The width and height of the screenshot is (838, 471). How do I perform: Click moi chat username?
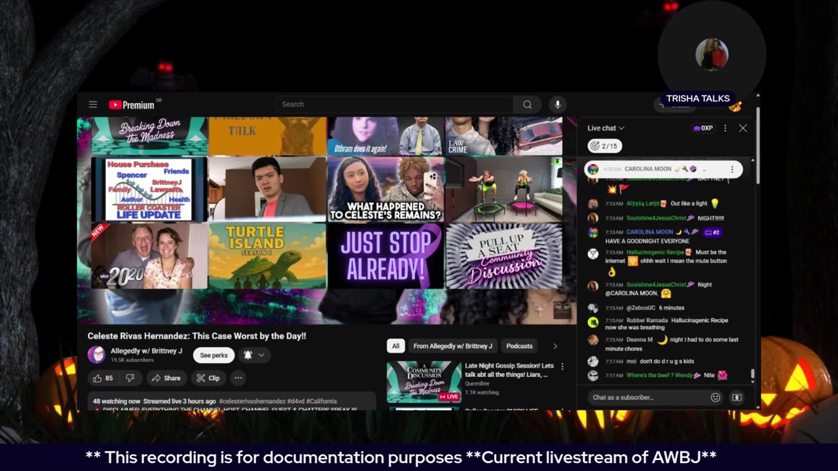tap(631, 361)
